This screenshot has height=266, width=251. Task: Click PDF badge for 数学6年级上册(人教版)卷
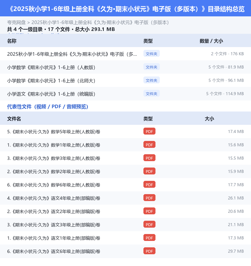click(x=149, y=184)
